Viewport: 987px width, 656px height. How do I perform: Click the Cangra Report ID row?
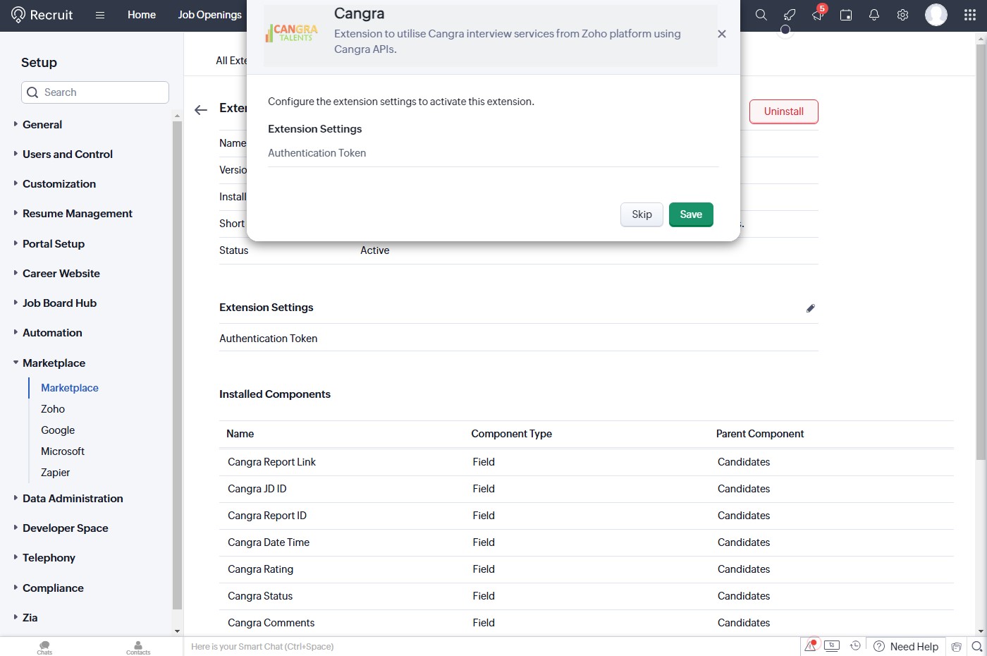point(587,516)
